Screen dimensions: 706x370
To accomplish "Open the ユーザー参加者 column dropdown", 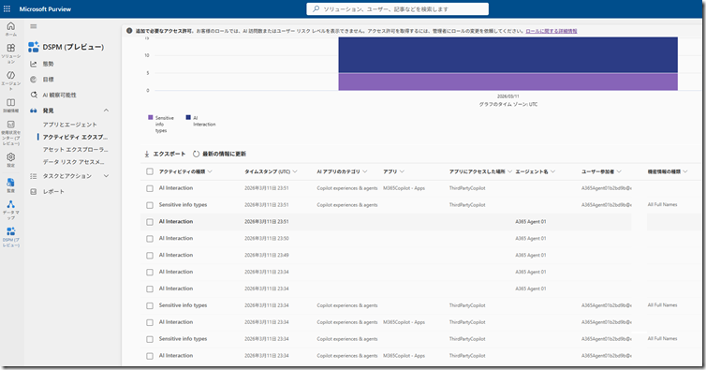I will click(x=619, y=171).
